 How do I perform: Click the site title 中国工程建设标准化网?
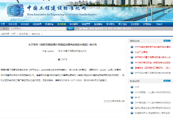click(56, 8)
